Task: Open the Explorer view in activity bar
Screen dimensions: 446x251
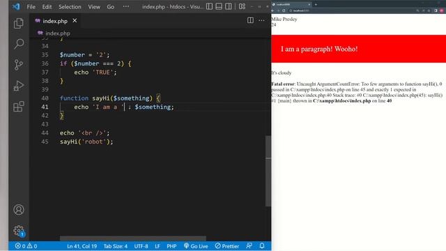Action: [x=19, y=23]
